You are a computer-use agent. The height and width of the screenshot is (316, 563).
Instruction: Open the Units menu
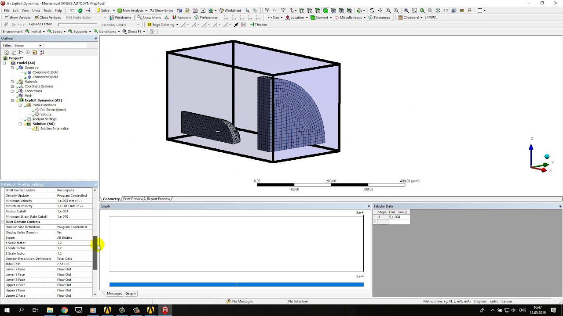pos(36,11)
